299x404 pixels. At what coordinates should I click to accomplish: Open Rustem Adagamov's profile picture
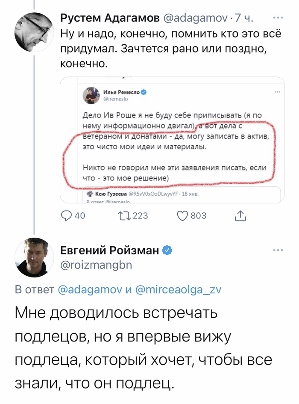[x=34, y=32]
